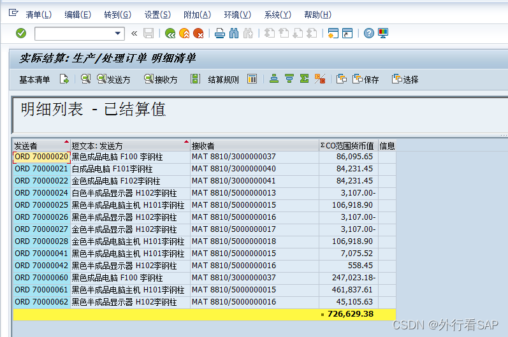The width and height of the screenshot is (508, 337).
Task: Click the choose layout icon before 保存
Action: pyautogui.click(x=342, y=79)
